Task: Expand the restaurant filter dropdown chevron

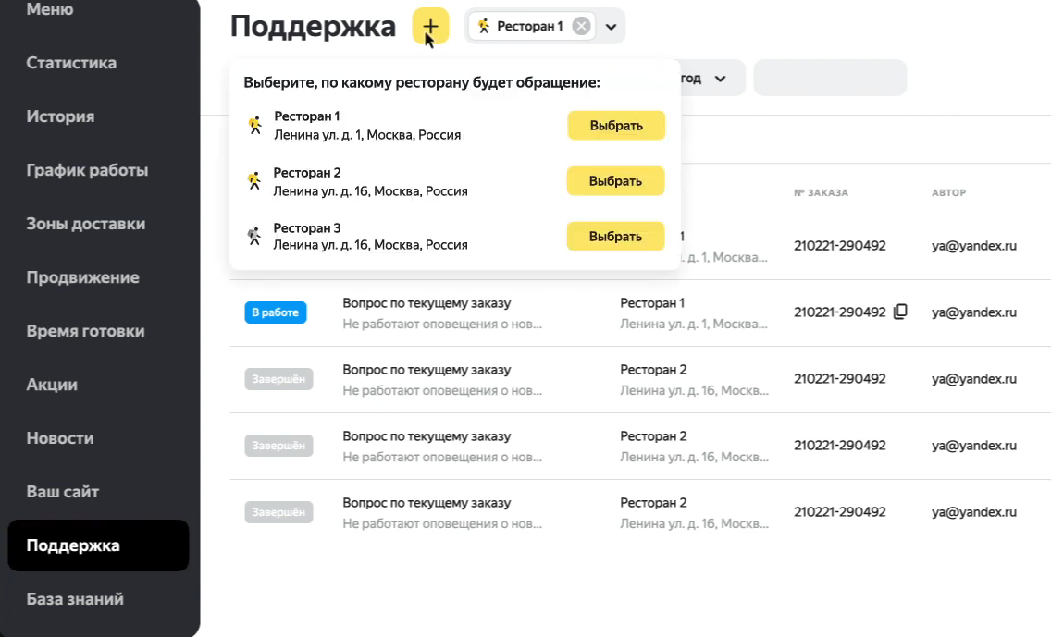Action: pyautogui.click(x=611, y=27)
